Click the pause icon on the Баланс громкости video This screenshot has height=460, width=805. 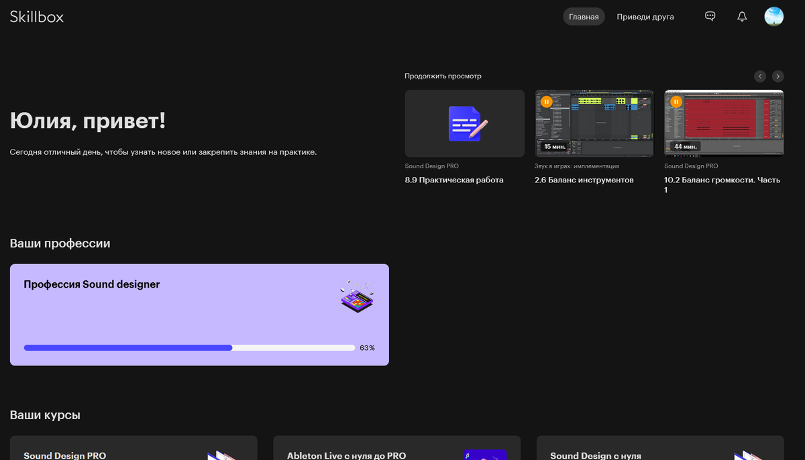click(676, 102)
